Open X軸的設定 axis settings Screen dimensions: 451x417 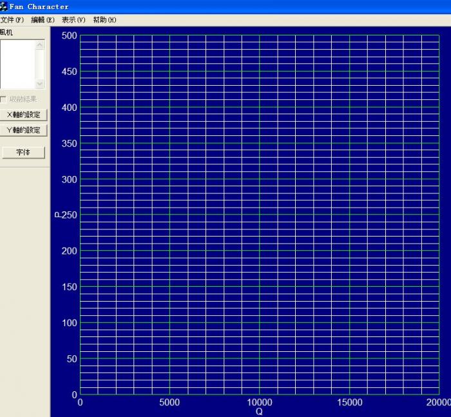[23, 115]
